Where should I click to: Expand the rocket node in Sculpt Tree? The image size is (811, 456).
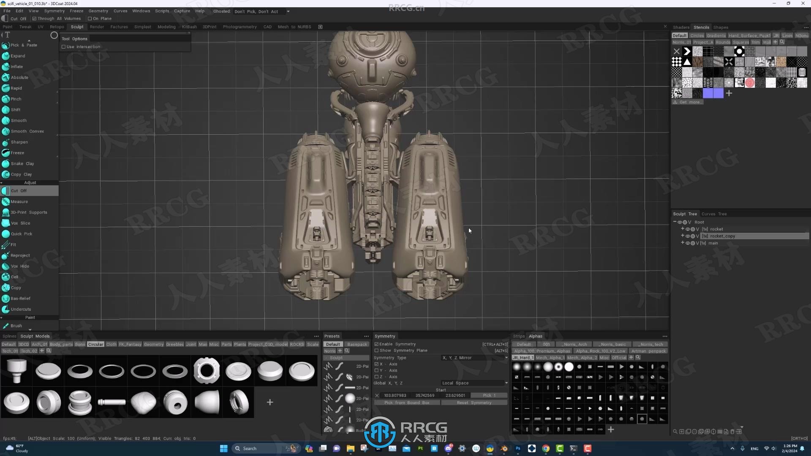coord(683,229)
